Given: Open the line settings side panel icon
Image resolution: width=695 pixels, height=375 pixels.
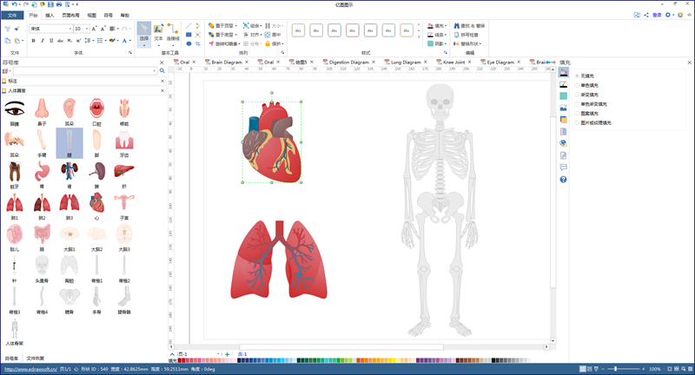Looking at the screenshot, I should click(563, 84).
